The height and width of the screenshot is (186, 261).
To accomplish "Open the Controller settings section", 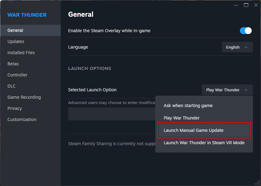I will click(x=17, y=75).
